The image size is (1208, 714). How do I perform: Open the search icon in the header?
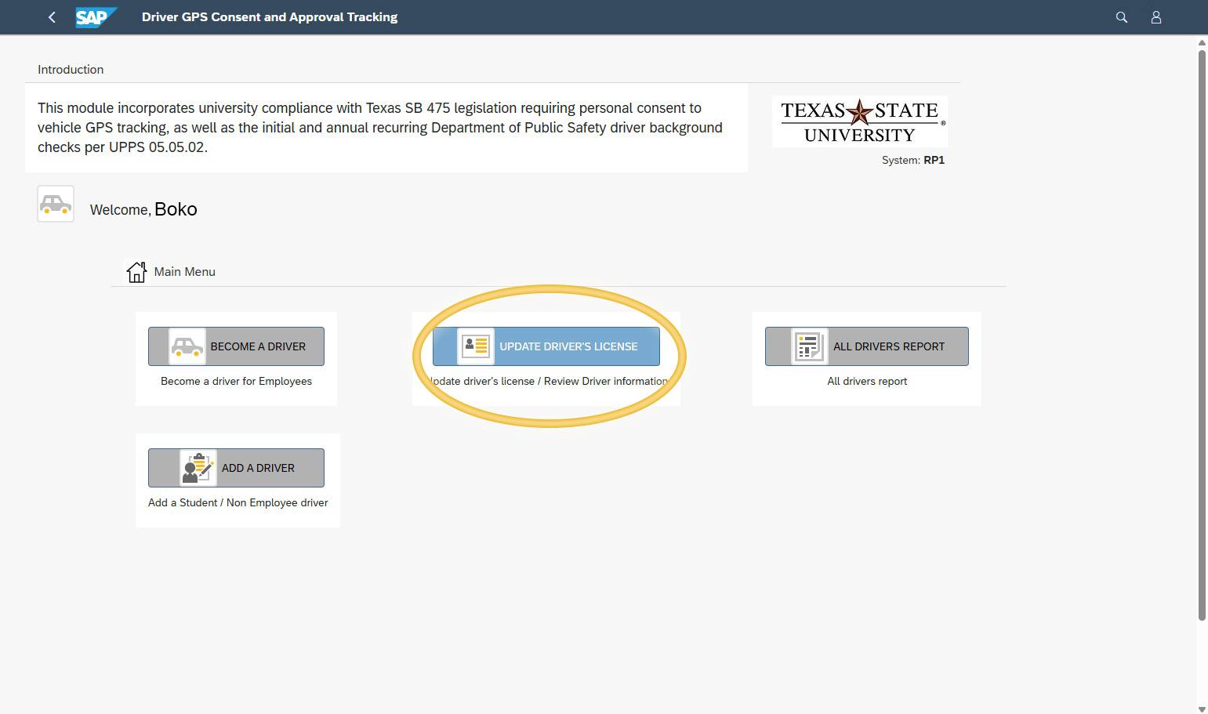click(1121, 16)
